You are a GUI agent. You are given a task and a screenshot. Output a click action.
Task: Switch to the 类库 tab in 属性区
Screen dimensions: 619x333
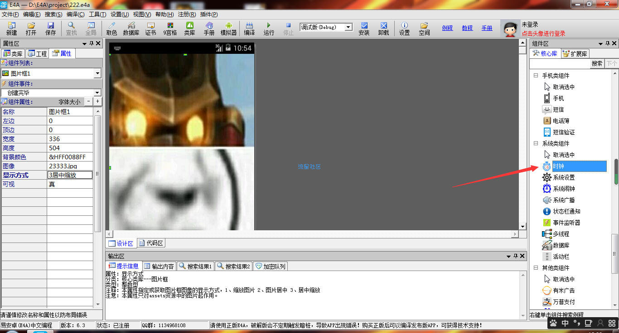point(13,53)
